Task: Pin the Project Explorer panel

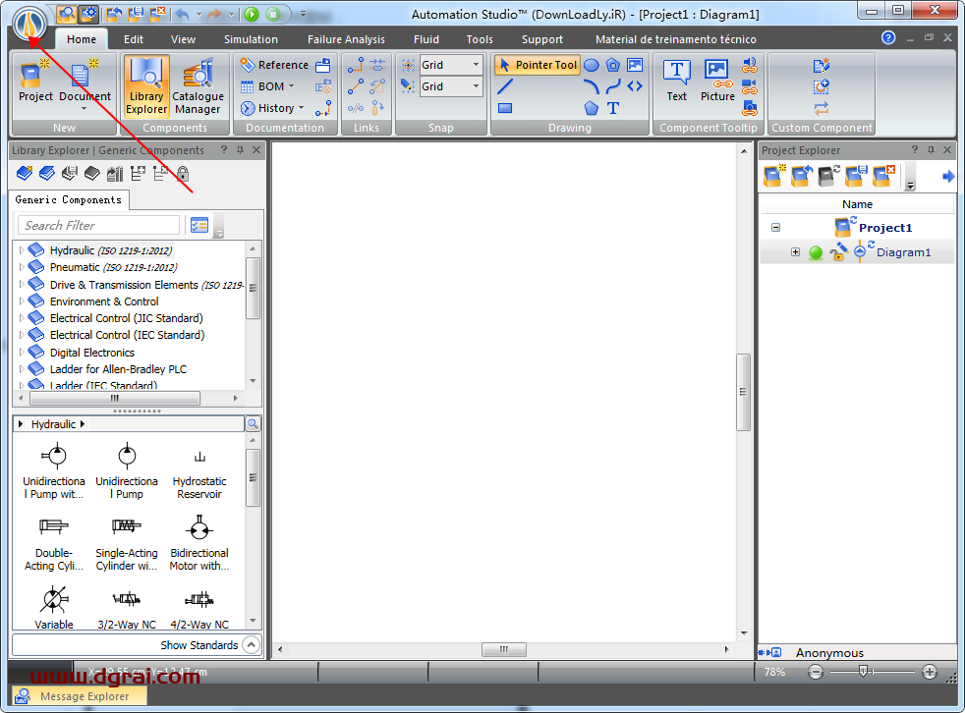Action: [931, 150]
